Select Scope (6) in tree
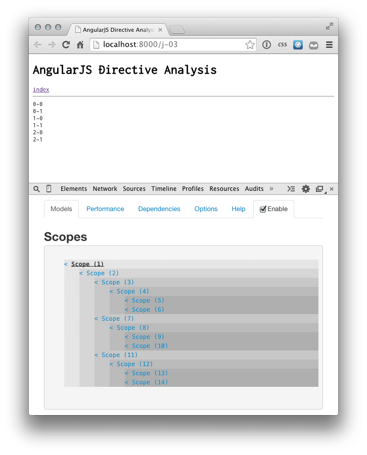The width and height of the screenshot is (367, 455). click(148, 310)
